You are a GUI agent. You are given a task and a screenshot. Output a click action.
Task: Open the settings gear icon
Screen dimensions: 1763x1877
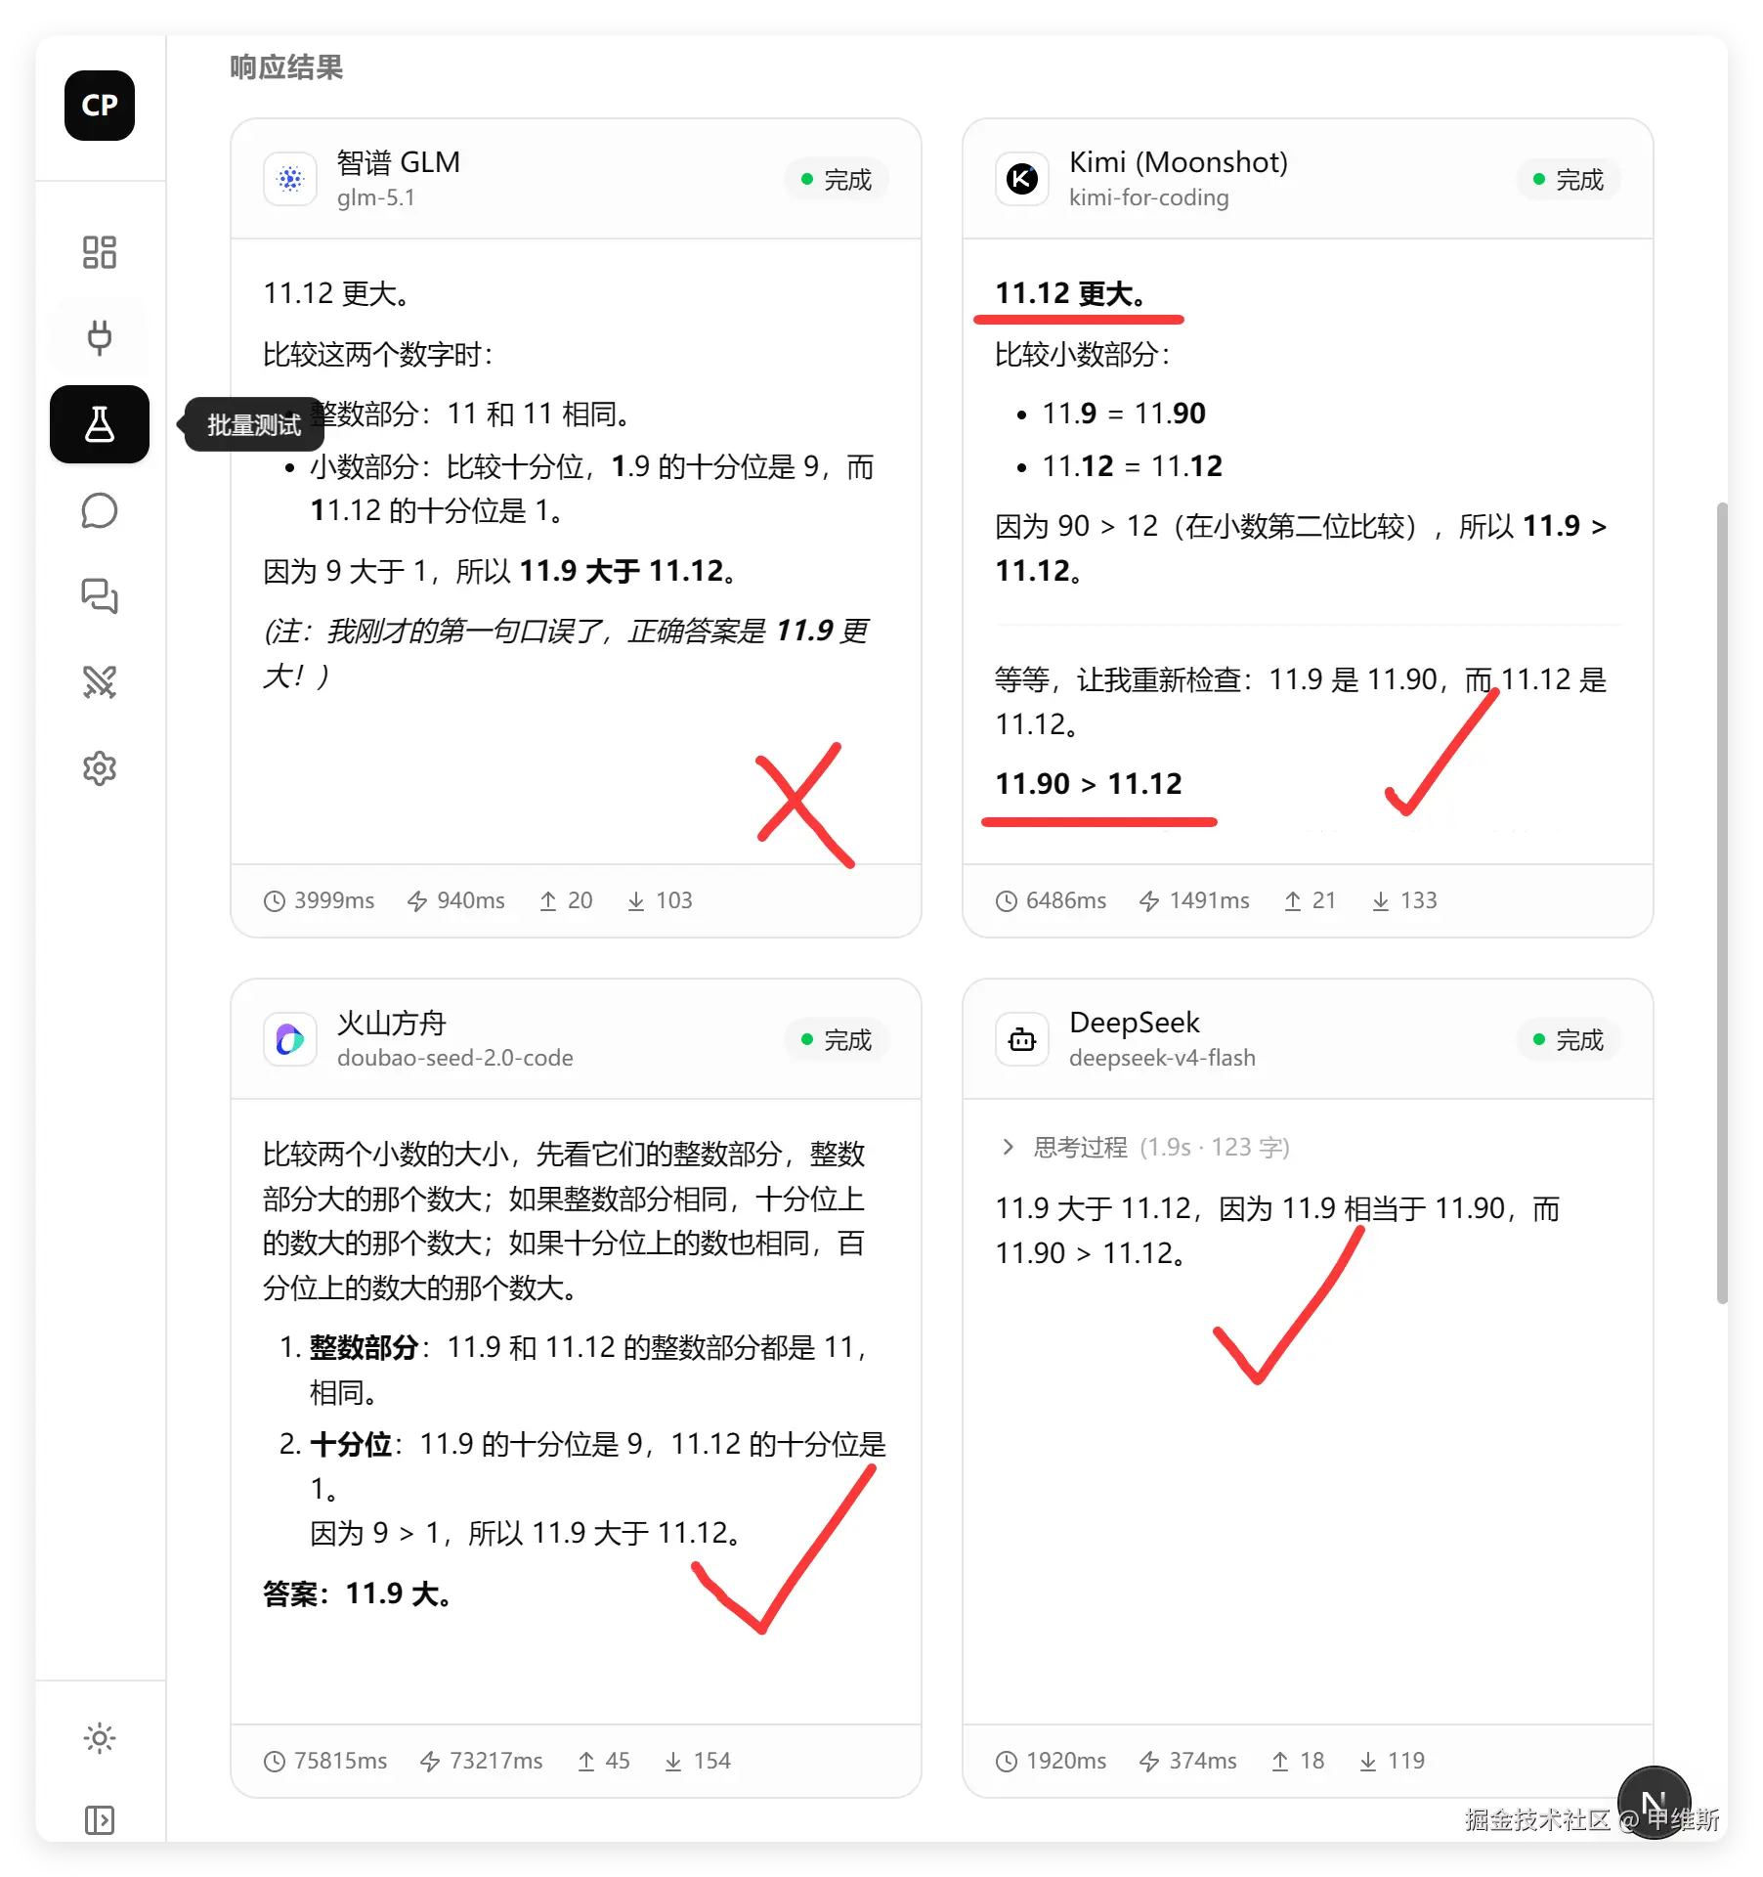pyautogui.click(x=100, y=768)
